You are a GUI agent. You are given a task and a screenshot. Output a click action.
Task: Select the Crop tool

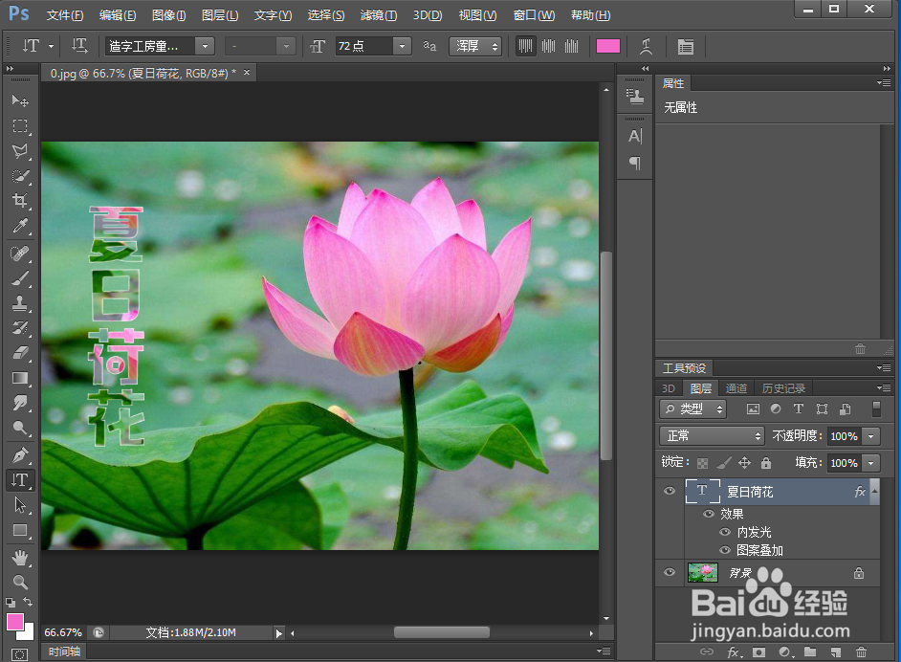click(20, 201)
